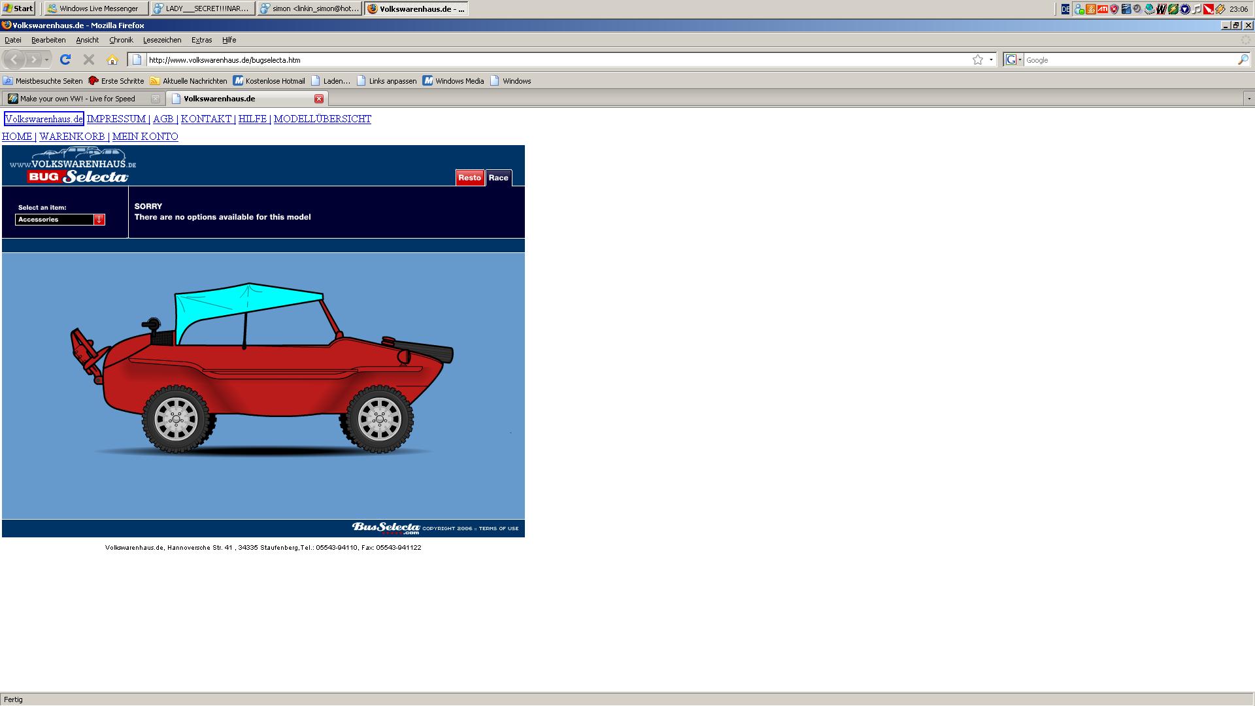
Task: Click the Firefox reload page icon
Action: pos(65,59)
